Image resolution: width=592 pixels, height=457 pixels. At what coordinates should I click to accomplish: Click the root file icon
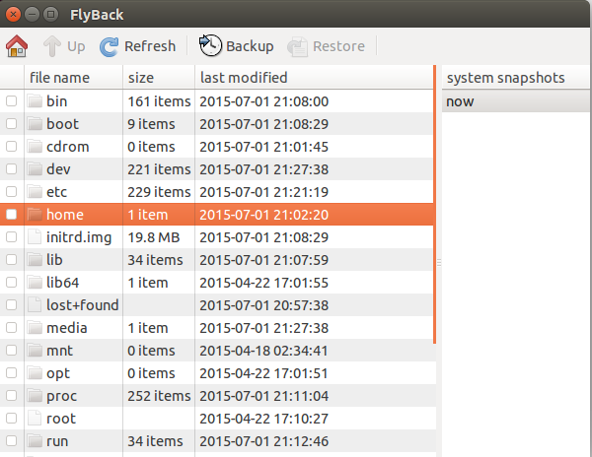click(x=35, y=419)
